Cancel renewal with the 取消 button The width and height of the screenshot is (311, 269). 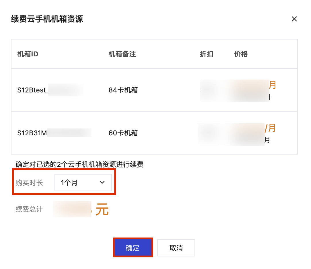click(x=176, y=248)
